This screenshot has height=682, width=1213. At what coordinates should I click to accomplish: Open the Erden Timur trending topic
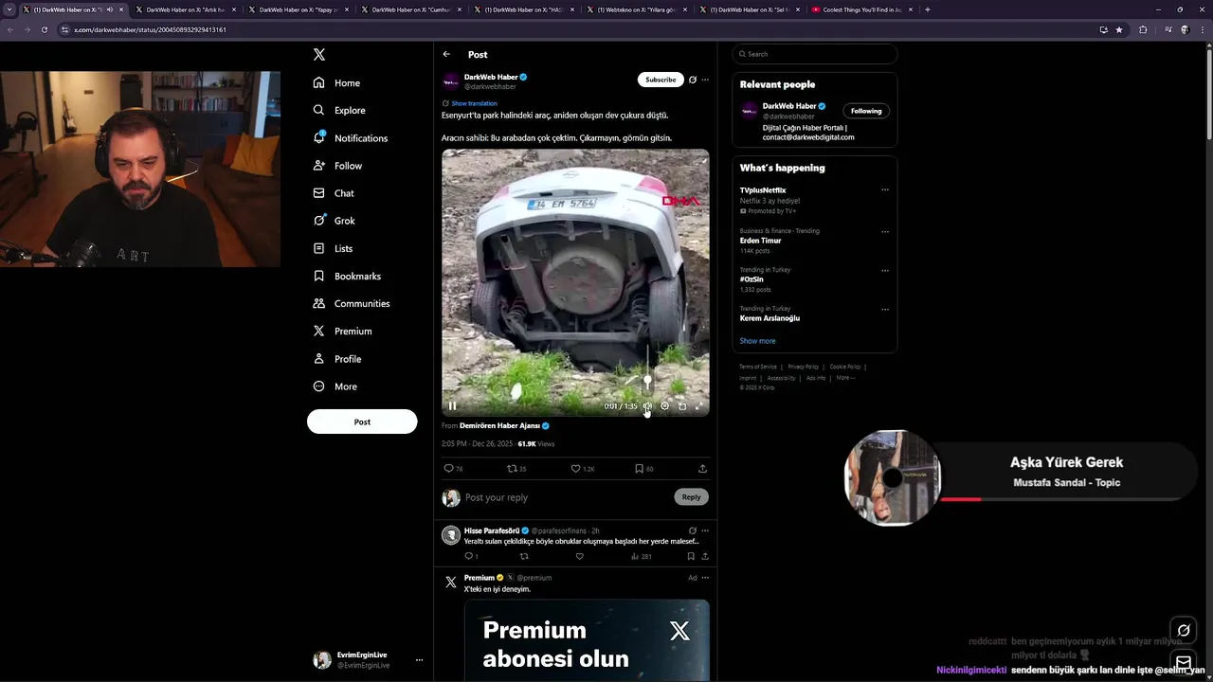pos(760,241)
